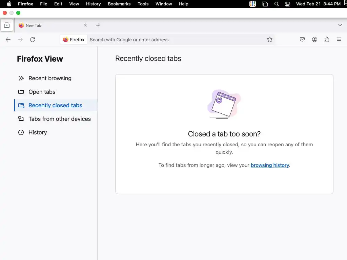Open the File menu

pos(44,4)
